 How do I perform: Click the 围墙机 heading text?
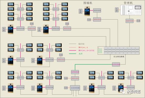coord(88,3)
